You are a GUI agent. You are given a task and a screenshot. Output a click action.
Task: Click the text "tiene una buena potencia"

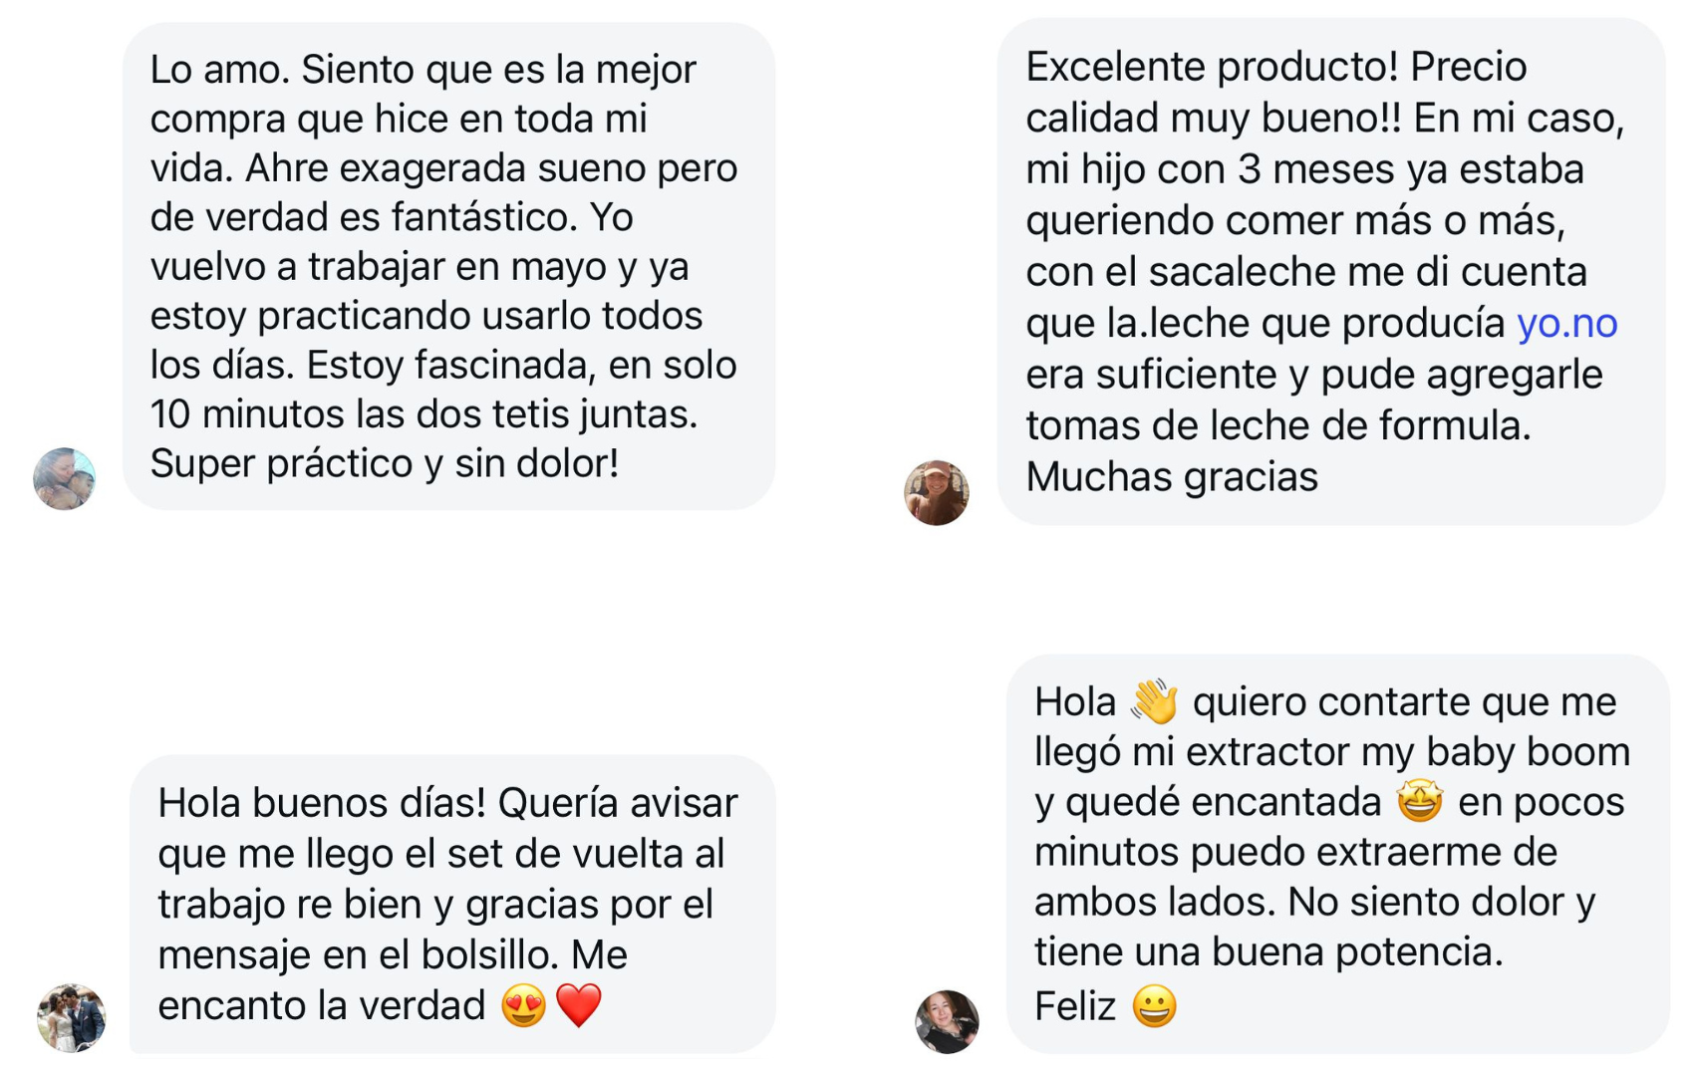click(1268, 951)
